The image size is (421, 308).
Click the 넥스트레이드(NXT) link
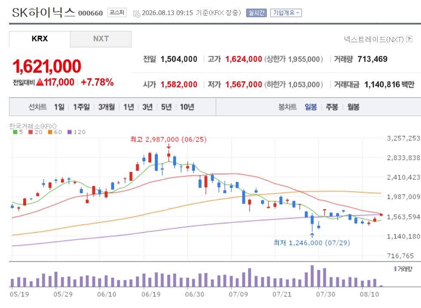click(374, 40)
